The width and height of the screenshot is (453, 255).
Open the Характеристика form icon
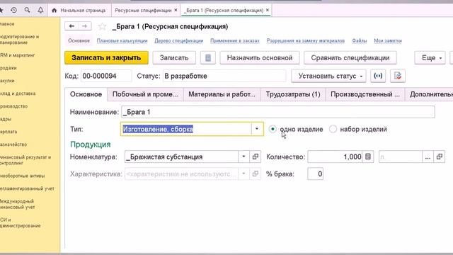(x=256, y=174)
